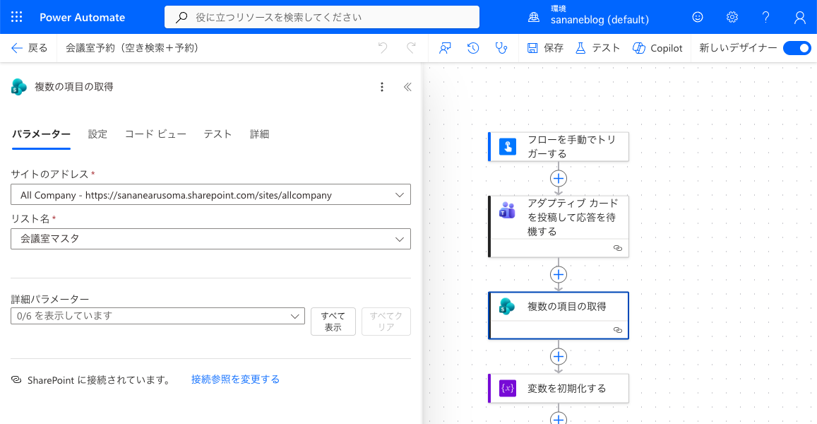Add a step below 変数を初期化する card
The width and height of the screenshot is (817, 424).
pyautogui.click(x=559, y=418)
